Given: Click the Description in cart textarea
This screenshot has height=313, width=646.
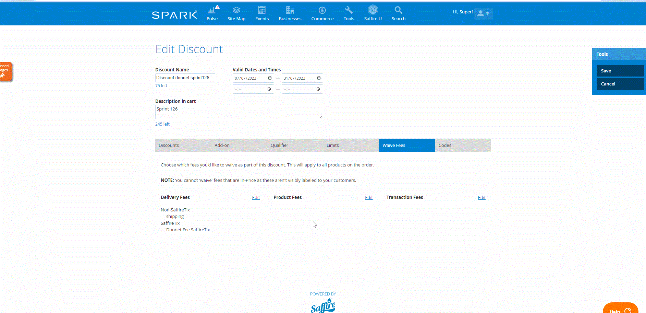Looking at the screenshot, I should point(239,112).
